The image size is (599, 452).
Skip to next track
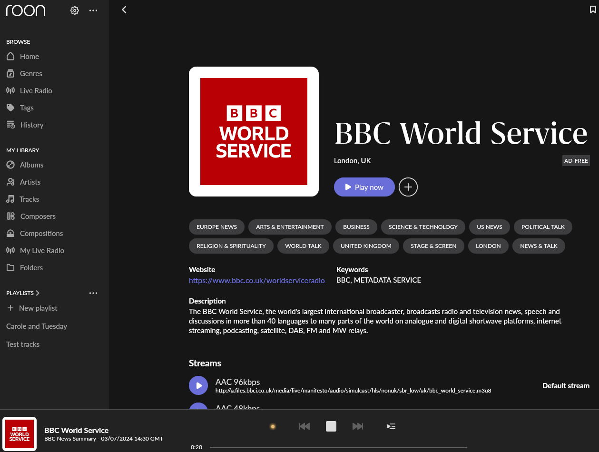pos(358,426)
